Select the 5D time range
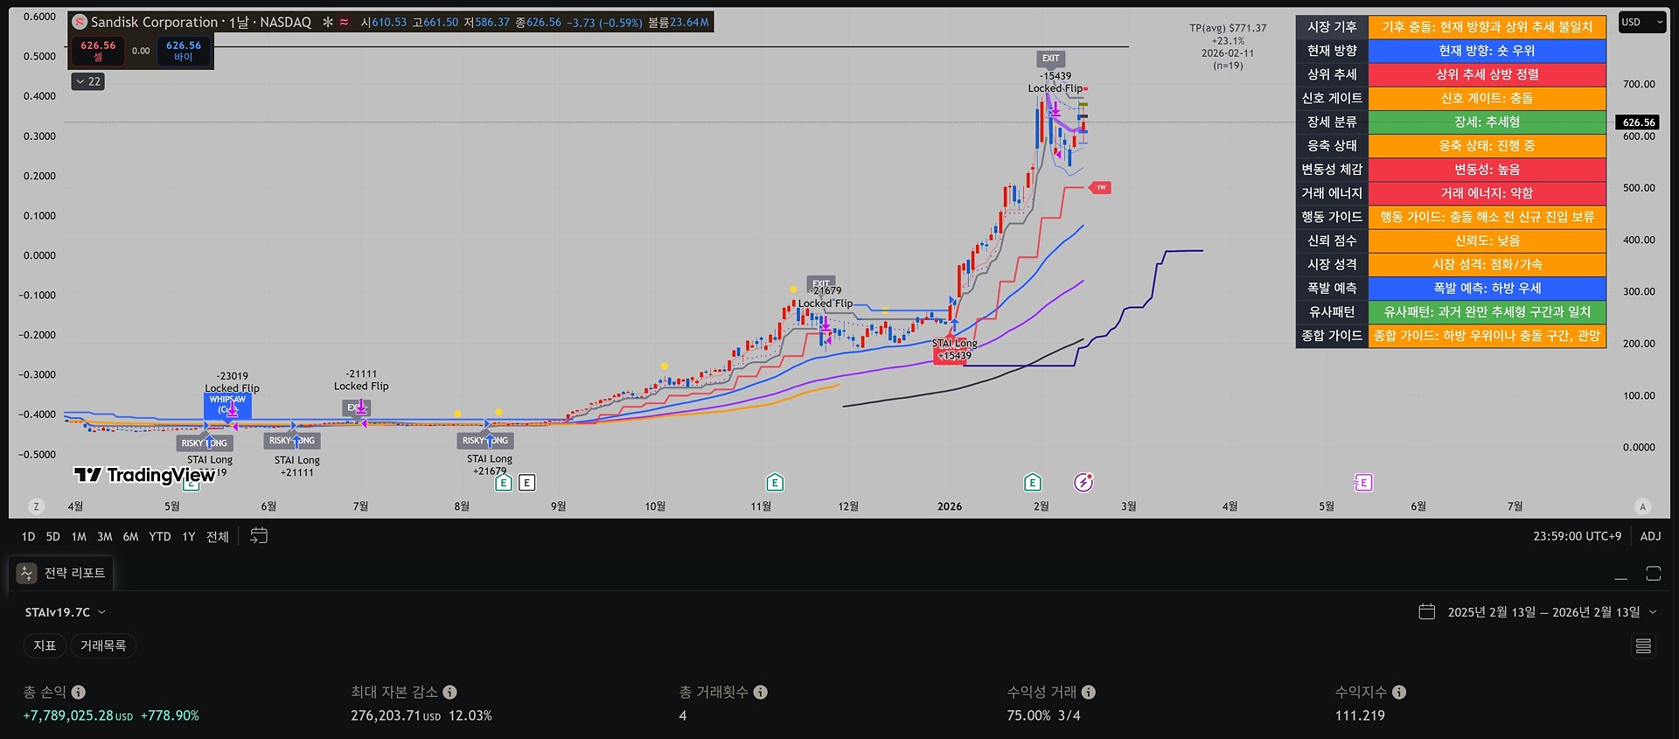 point(53,537)
